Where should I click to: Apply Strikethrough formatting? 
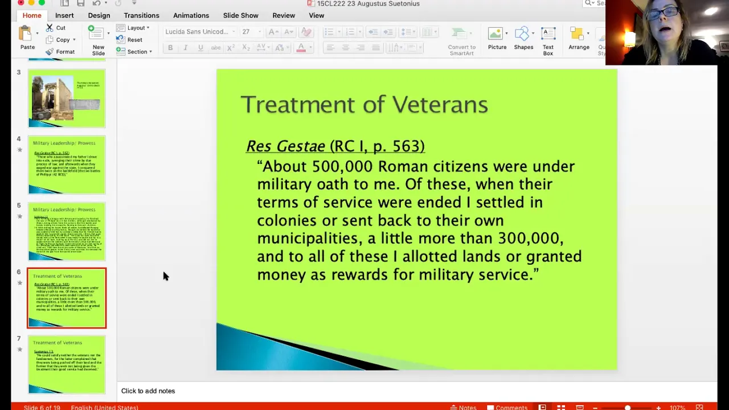click(216, 48)
